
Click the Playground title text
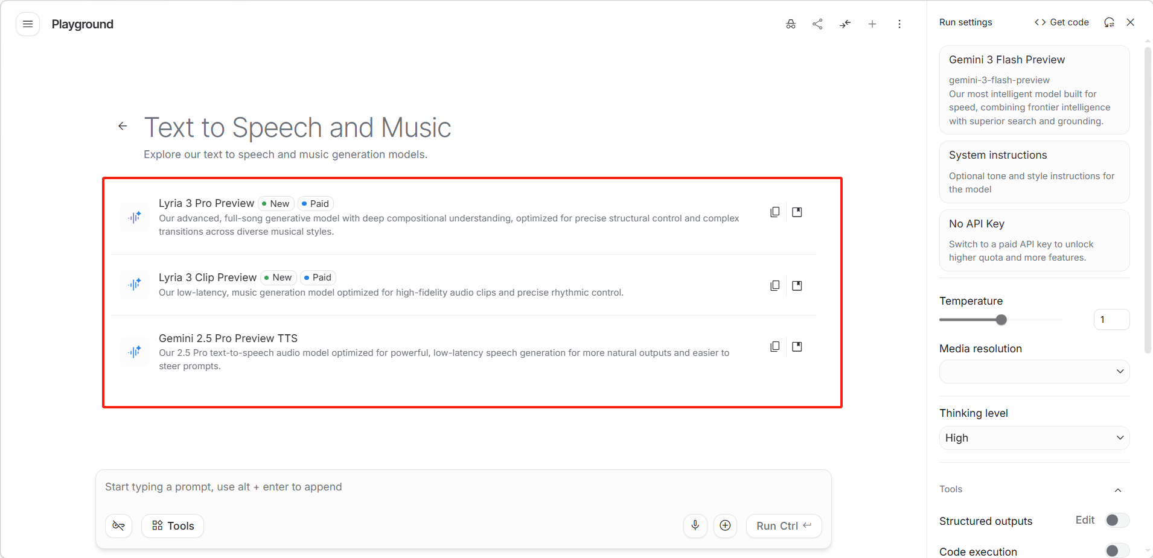[83, 24]
